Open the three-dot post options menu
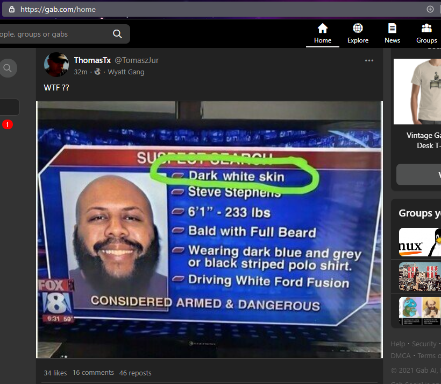 [369, 60]
